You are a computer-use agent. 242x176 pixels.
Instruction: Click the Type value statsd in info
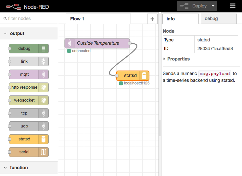pos(204,40)
